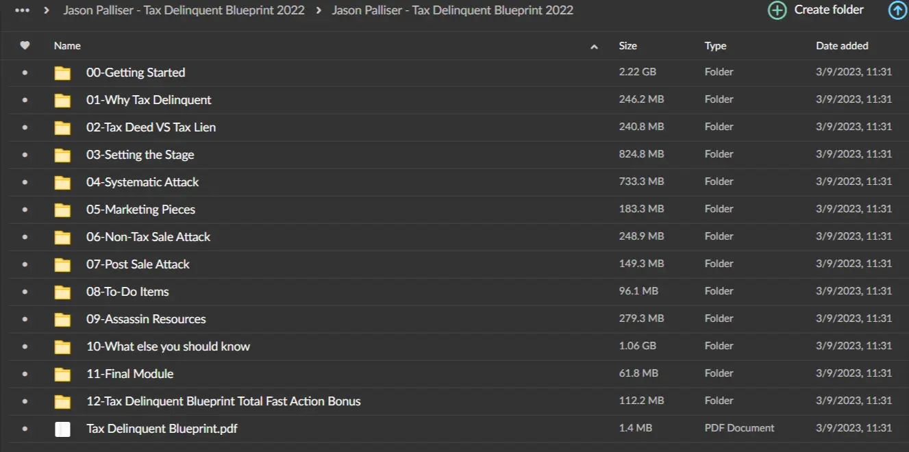
Task: Click the 00-Getting Started folder icon
Action: [x=62, y=73]
